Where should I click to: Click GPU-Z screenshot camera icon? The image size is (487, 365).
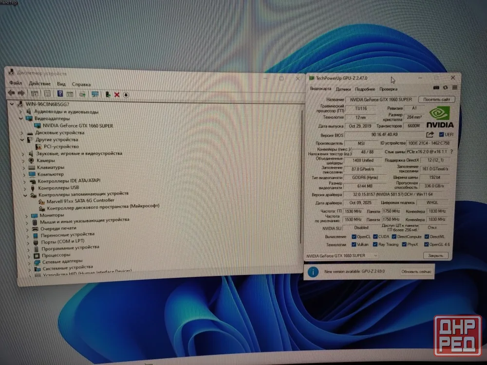coord(436,88)
